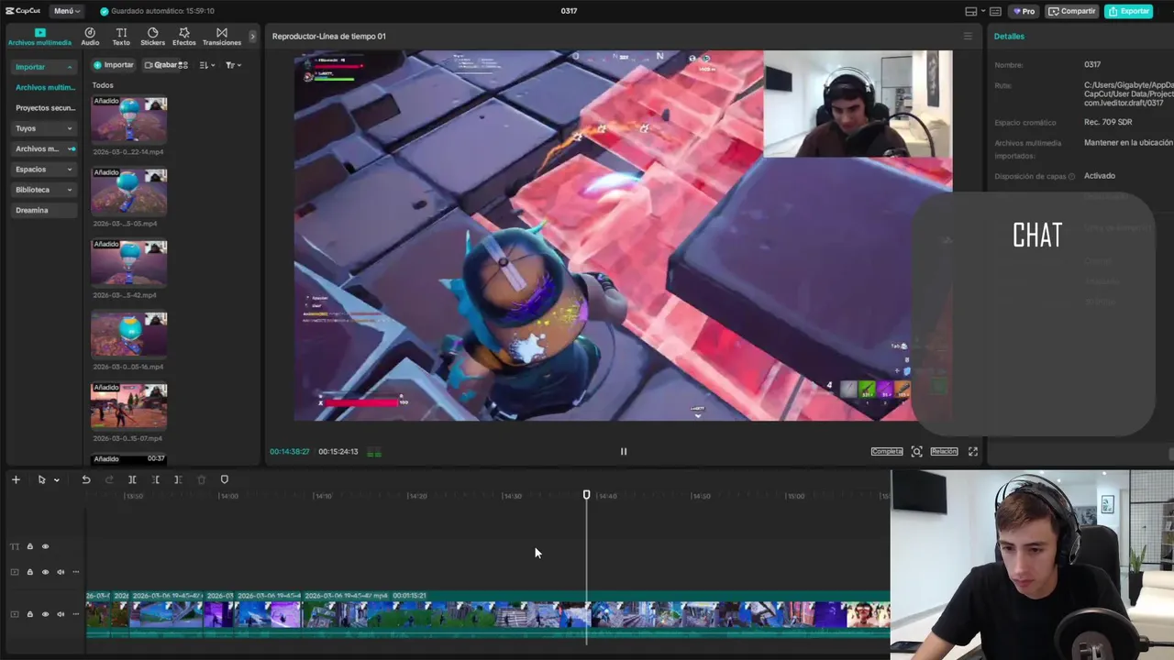Pause the video playback

[624, 451]
